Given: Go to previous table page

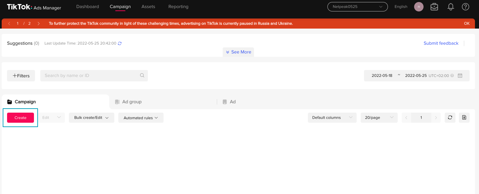Looking at the screenshot, I should click(406, 118).
